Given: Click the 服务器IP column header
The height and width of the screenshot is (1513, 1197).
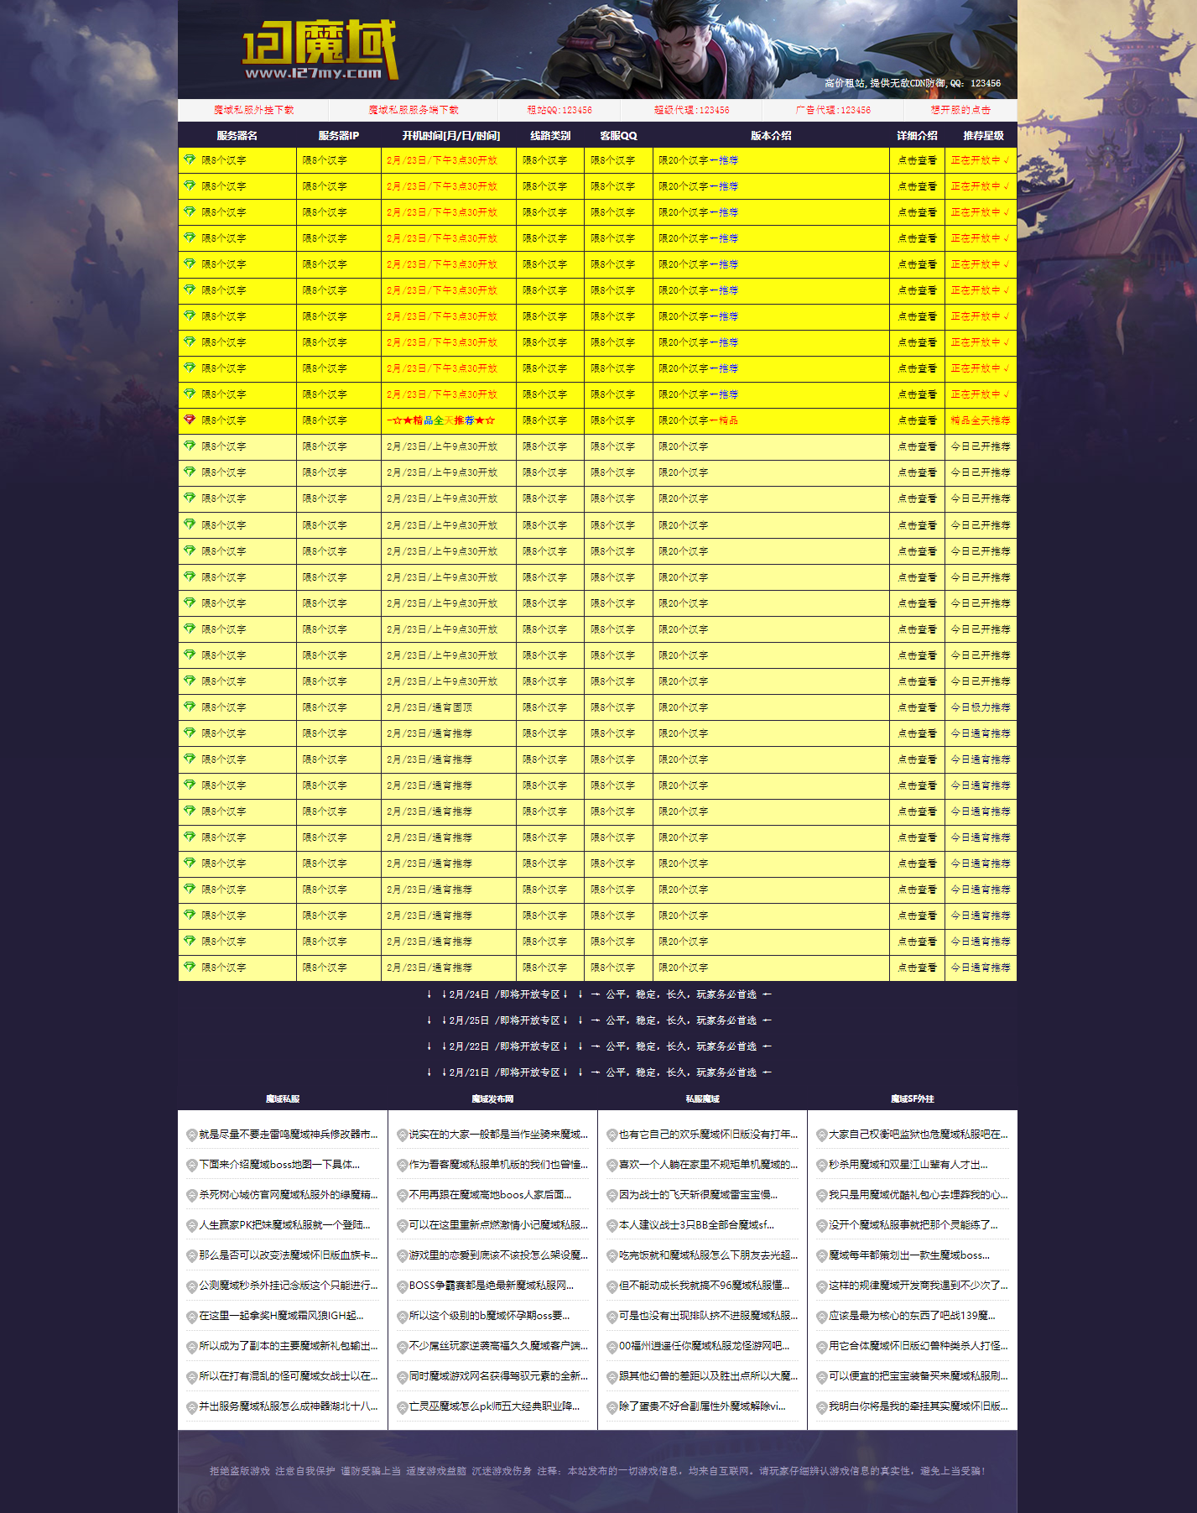Looking at the screenshot, I should click(339, 136).
